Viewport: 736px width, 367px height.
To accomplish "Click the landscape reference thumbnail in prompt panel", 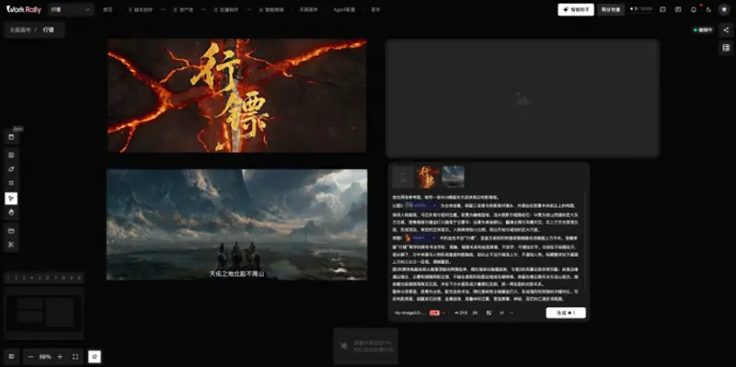I will coord(454,177).
